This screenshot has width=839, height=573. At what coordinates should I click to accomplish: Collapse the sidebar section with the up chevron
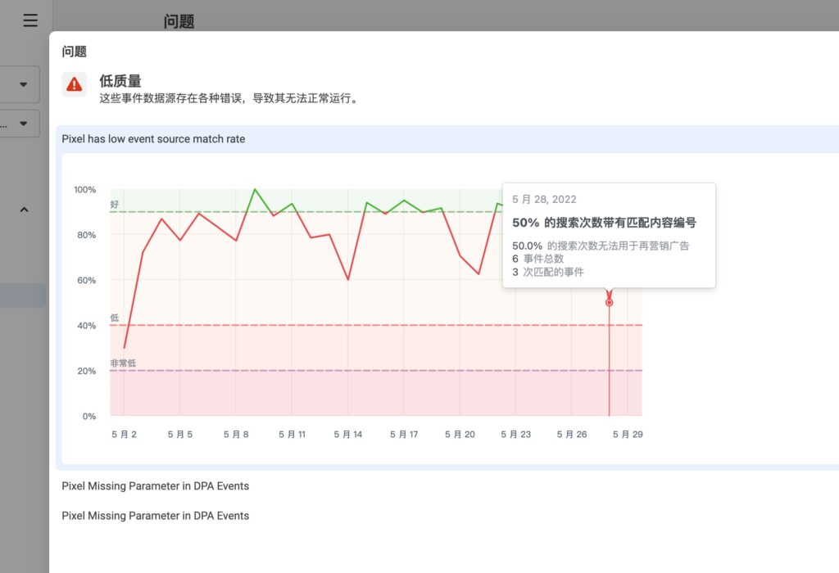[x=24, y=210]
